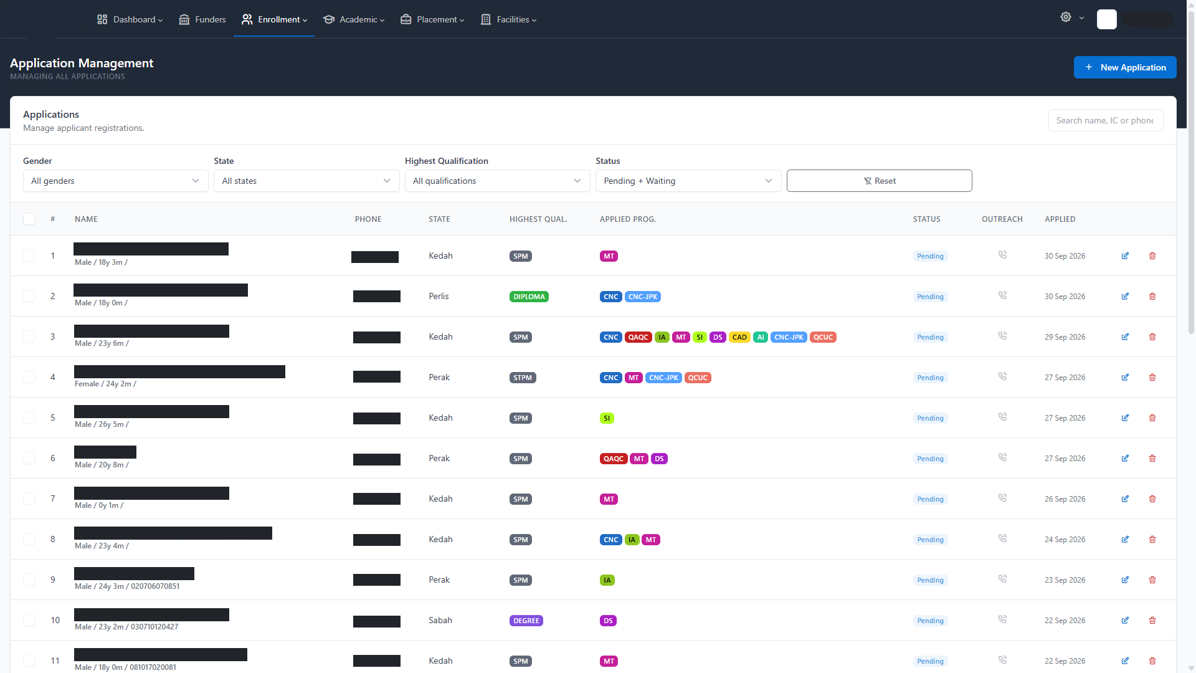Delete application row 10 from Sabah
Image resolution: width=1196 pixels, height=673 pixels.
tap(1152, 621)
